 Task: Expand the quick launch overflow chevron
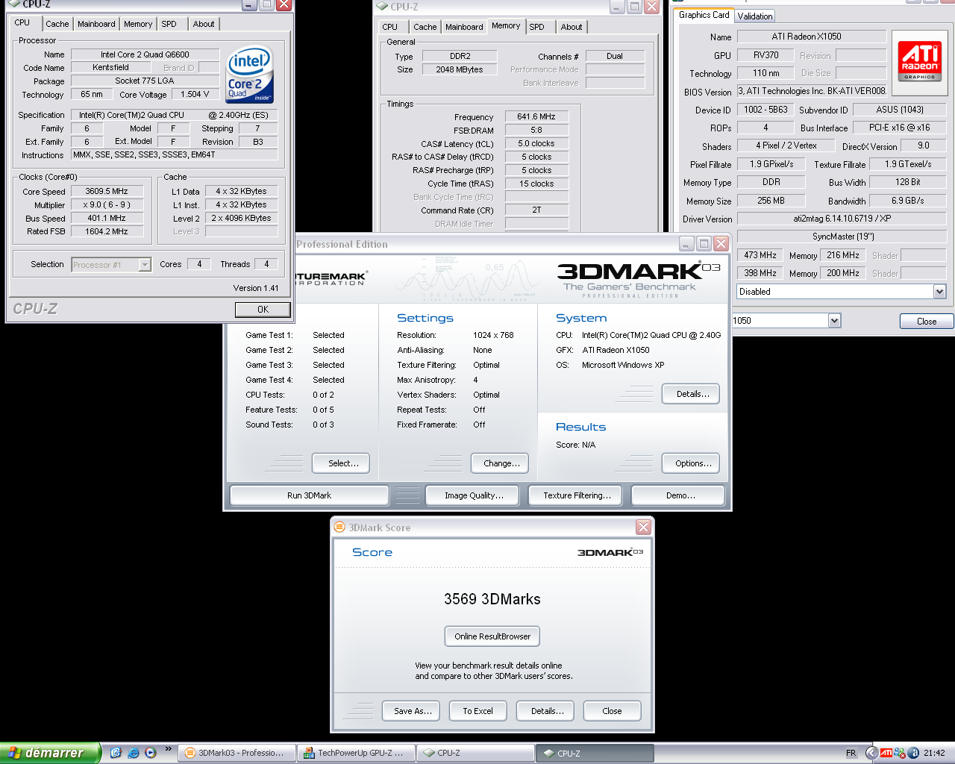coord(168,749)
